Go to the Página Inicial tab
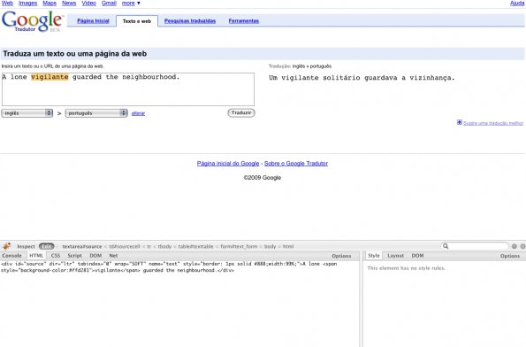The width and height of the screenshot is (526, 347). (x=93, y=21)
